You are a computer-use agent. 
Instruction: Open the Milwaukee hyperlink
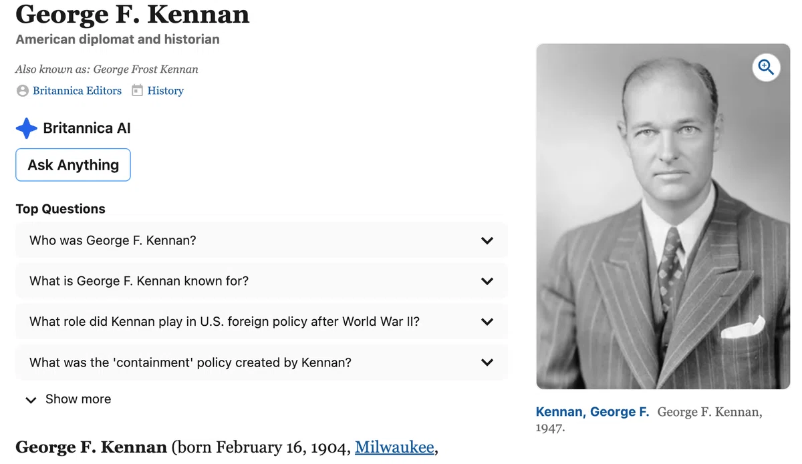click(394, 447)
